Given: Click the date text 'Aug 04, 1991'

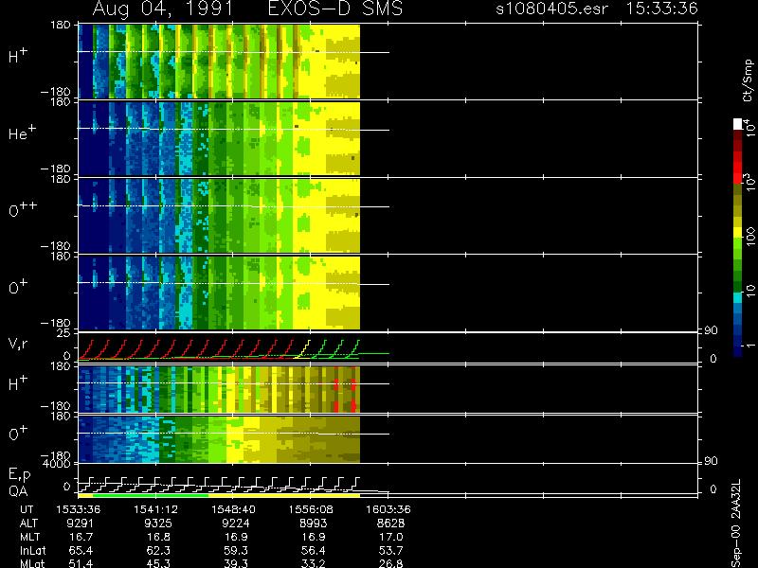Looking at the screenshot, I should pyautogui.click(x=163, y=9).
